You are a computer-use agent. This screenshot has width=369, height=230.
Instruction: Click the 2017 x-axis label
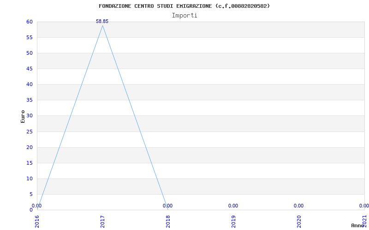coord(102,222)
